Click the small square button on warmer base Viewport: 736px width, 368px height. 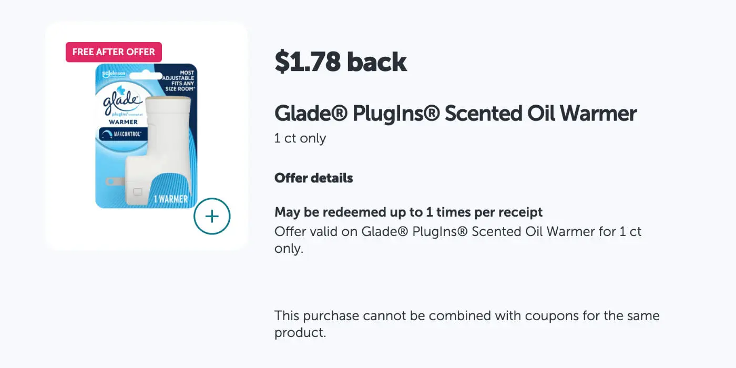137,192
